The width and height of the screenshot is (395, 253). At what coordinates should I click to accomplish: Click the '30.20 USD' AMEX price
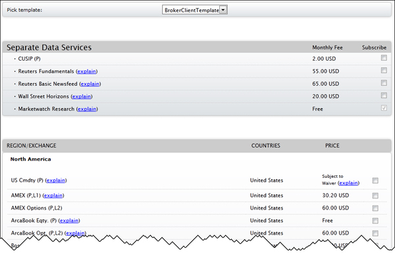(335, 196)
